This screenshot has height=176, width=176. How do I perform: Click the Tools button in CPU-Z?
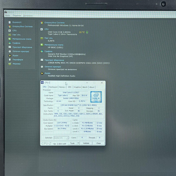(x=72, y=143)
